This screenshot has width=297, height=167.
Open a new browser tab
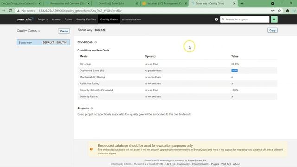242,3
